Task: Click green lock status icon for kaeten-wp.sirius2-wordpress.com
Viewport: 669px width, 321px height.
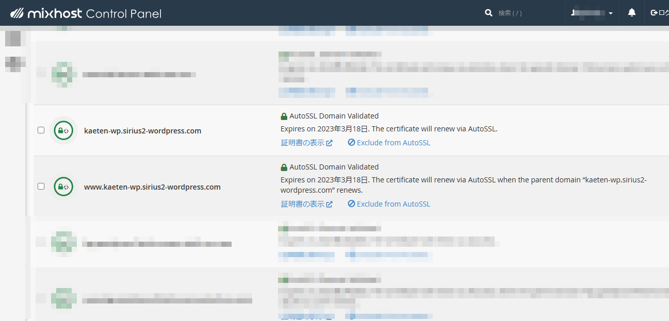Action: 63,130
